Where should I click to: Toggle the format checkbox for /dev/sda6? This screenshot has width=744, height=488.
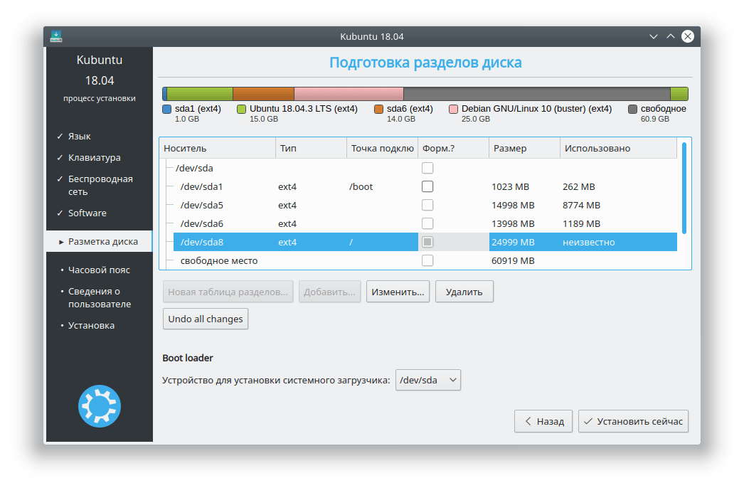coord(427,223)
